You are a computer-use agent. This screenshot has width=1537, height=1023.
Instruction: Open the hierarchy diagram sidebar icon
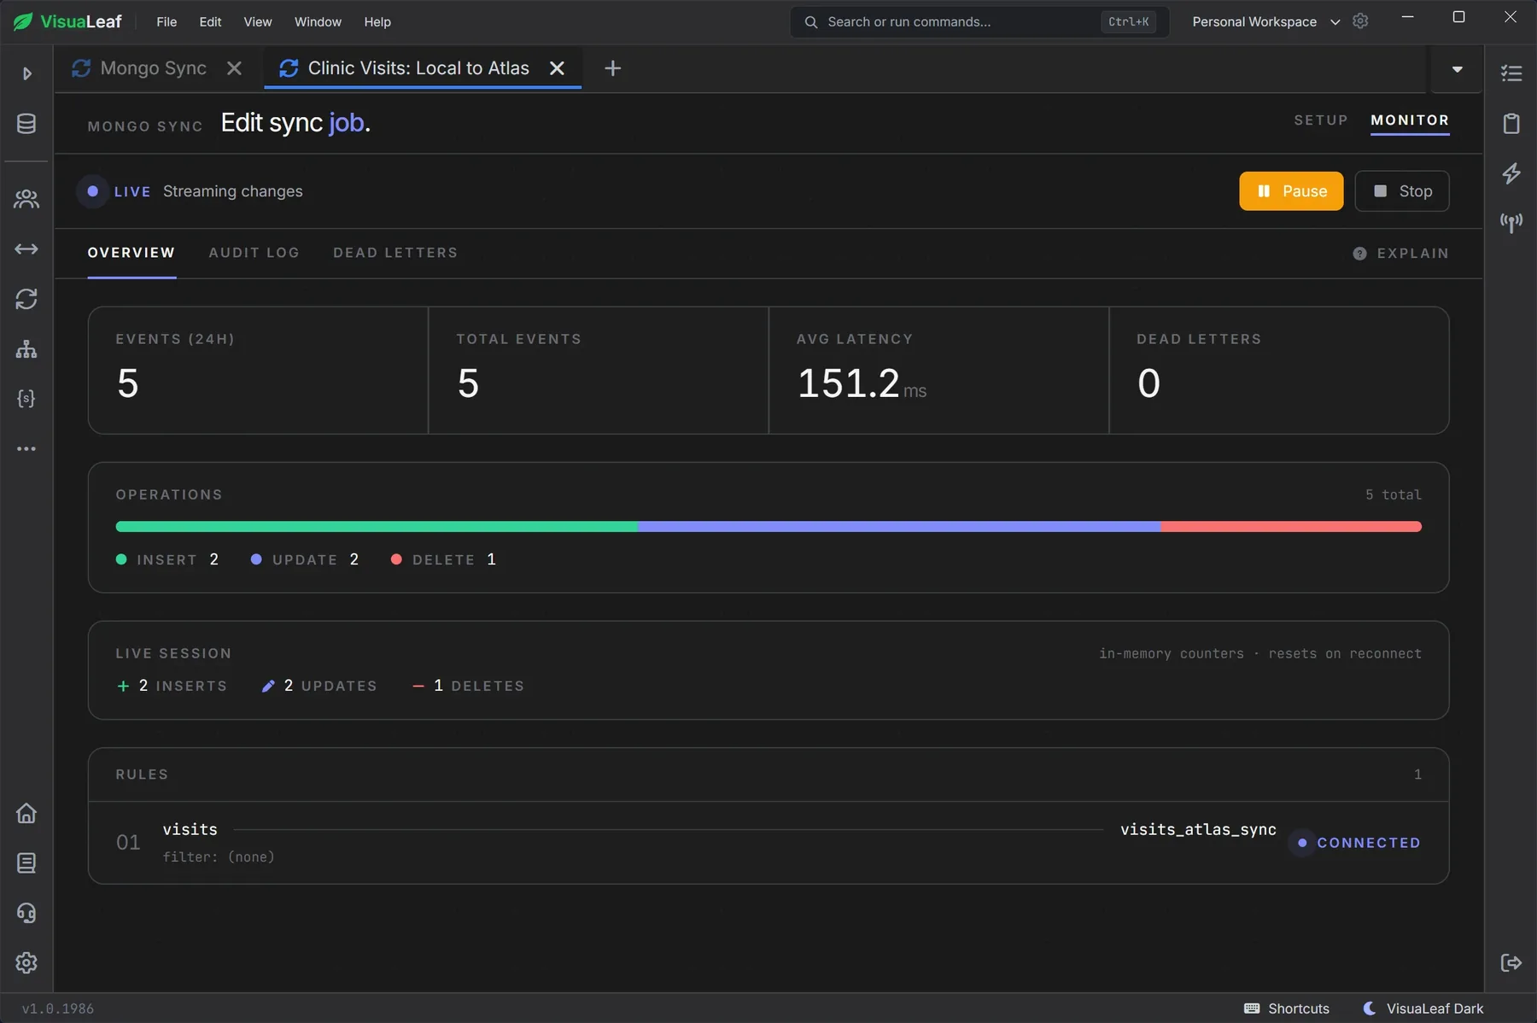[26, 349]
